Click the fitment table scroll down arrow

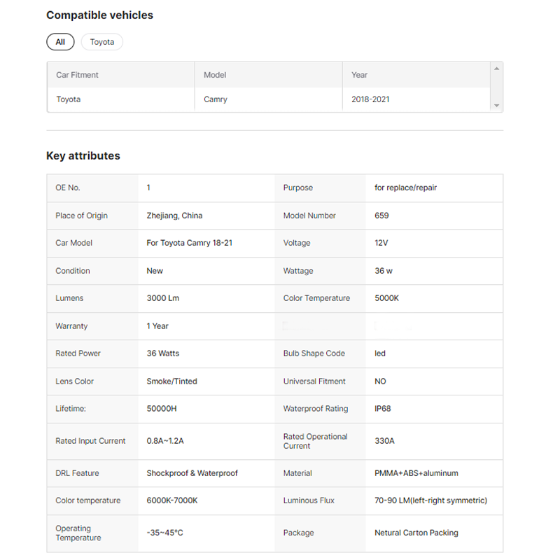tap(496, 106)
